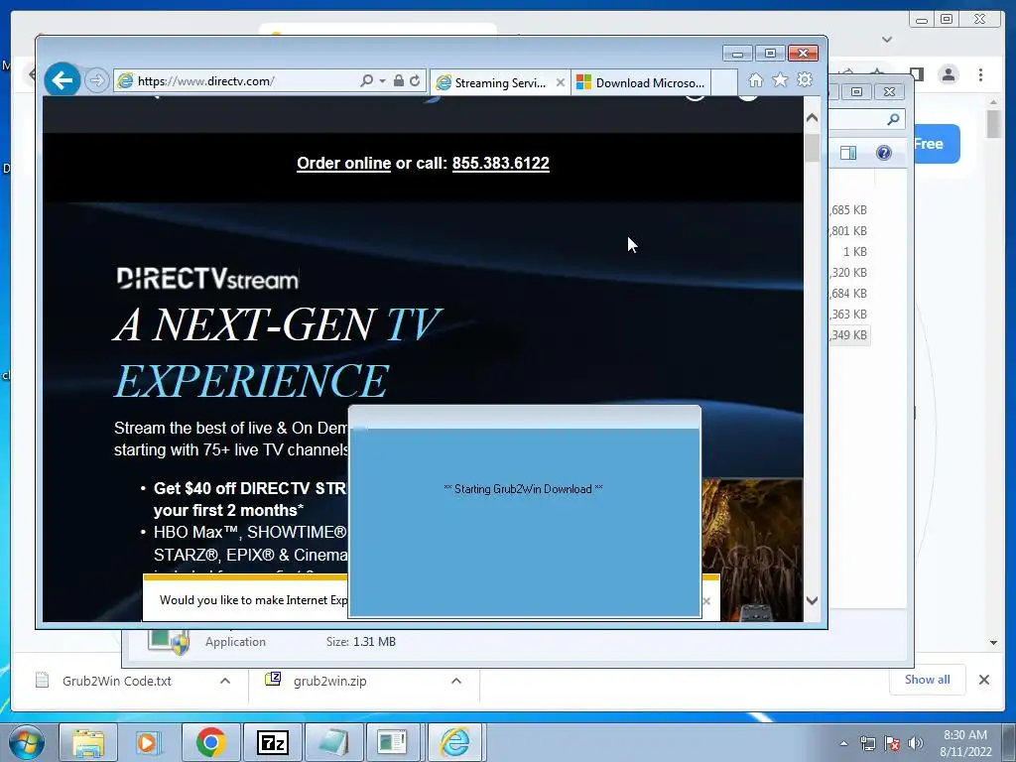Click Show all downloads
This screenshot has height=762, width=1016.
coord(928,680)
